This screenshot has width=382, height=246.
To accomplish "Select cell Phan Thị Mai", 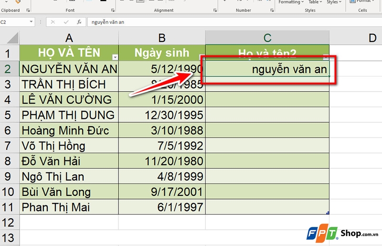I will point(69,207).
